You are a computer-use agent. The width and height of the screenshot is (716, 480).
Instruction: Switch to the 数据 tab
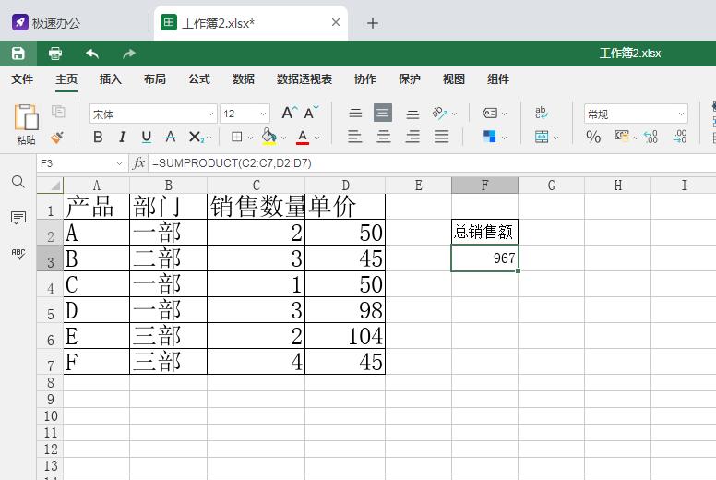(x=244, y=79)
